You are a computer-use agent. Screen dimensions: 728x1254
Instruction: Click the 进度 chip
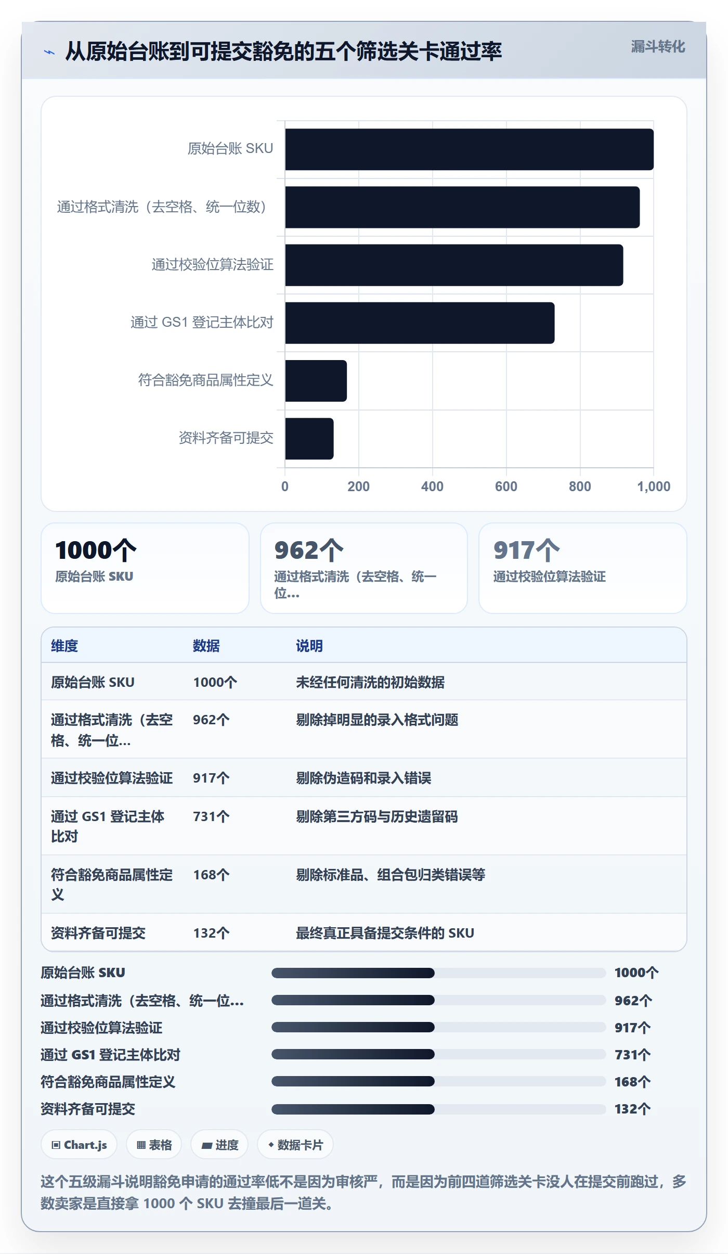click(x=219, y=1145)
